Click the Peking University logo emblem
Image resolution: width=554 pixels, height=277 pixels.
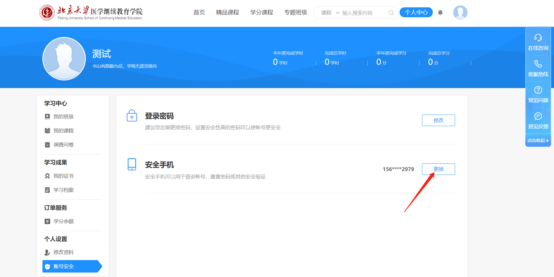coord(47,13)
